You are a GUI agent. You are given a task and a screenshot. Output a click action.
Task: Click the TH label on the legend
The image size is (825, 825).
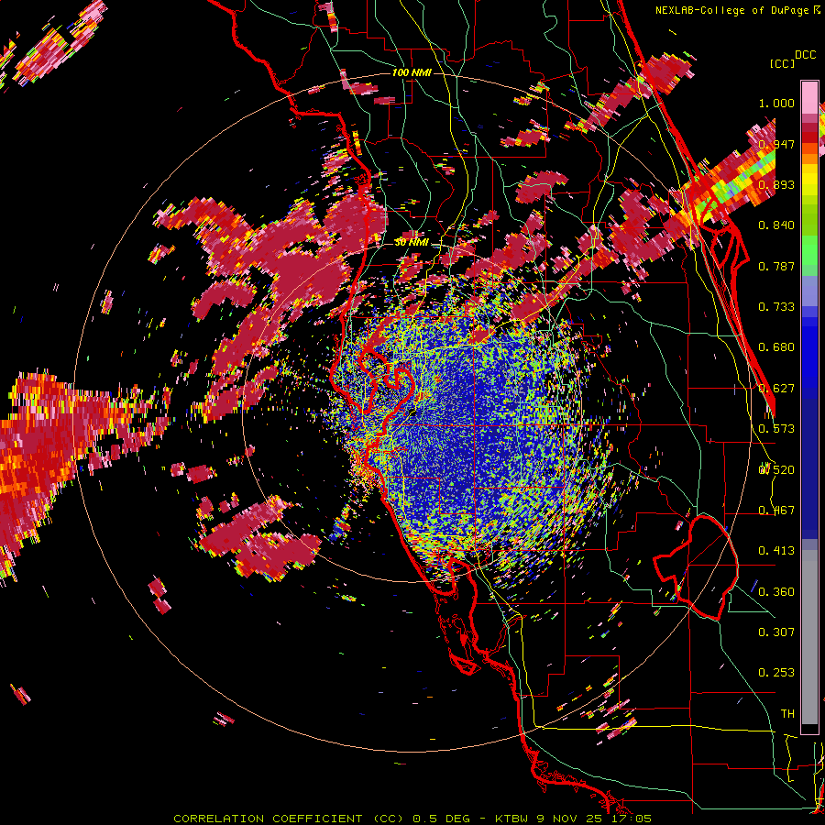(x=787, y=713)
